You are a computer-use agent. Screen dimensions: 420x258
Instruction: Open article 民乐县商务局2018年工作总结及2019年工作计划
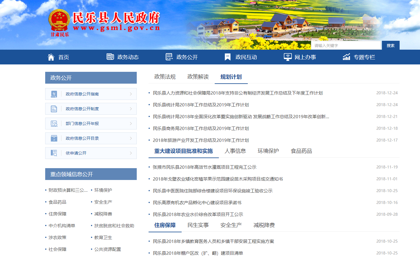coord(201,128)
